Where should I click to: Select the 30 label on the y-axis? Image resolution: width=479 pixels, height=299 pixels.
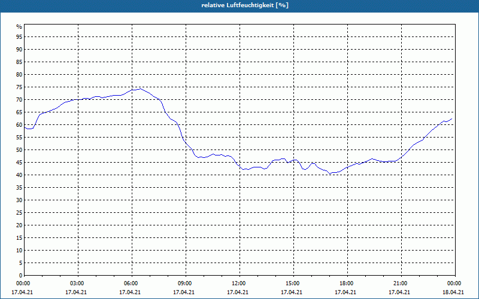tap(19, 200)
